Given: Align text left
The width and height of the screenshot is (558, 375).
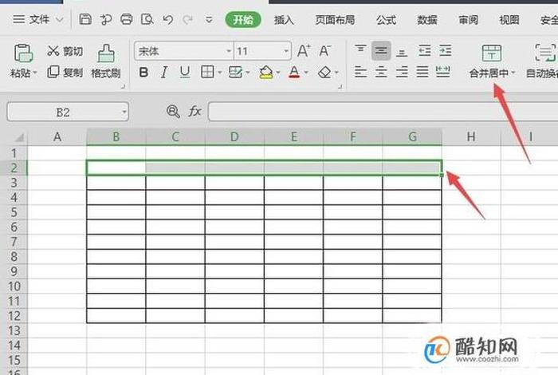Looking at the screenshot, I should click(360, 72).
